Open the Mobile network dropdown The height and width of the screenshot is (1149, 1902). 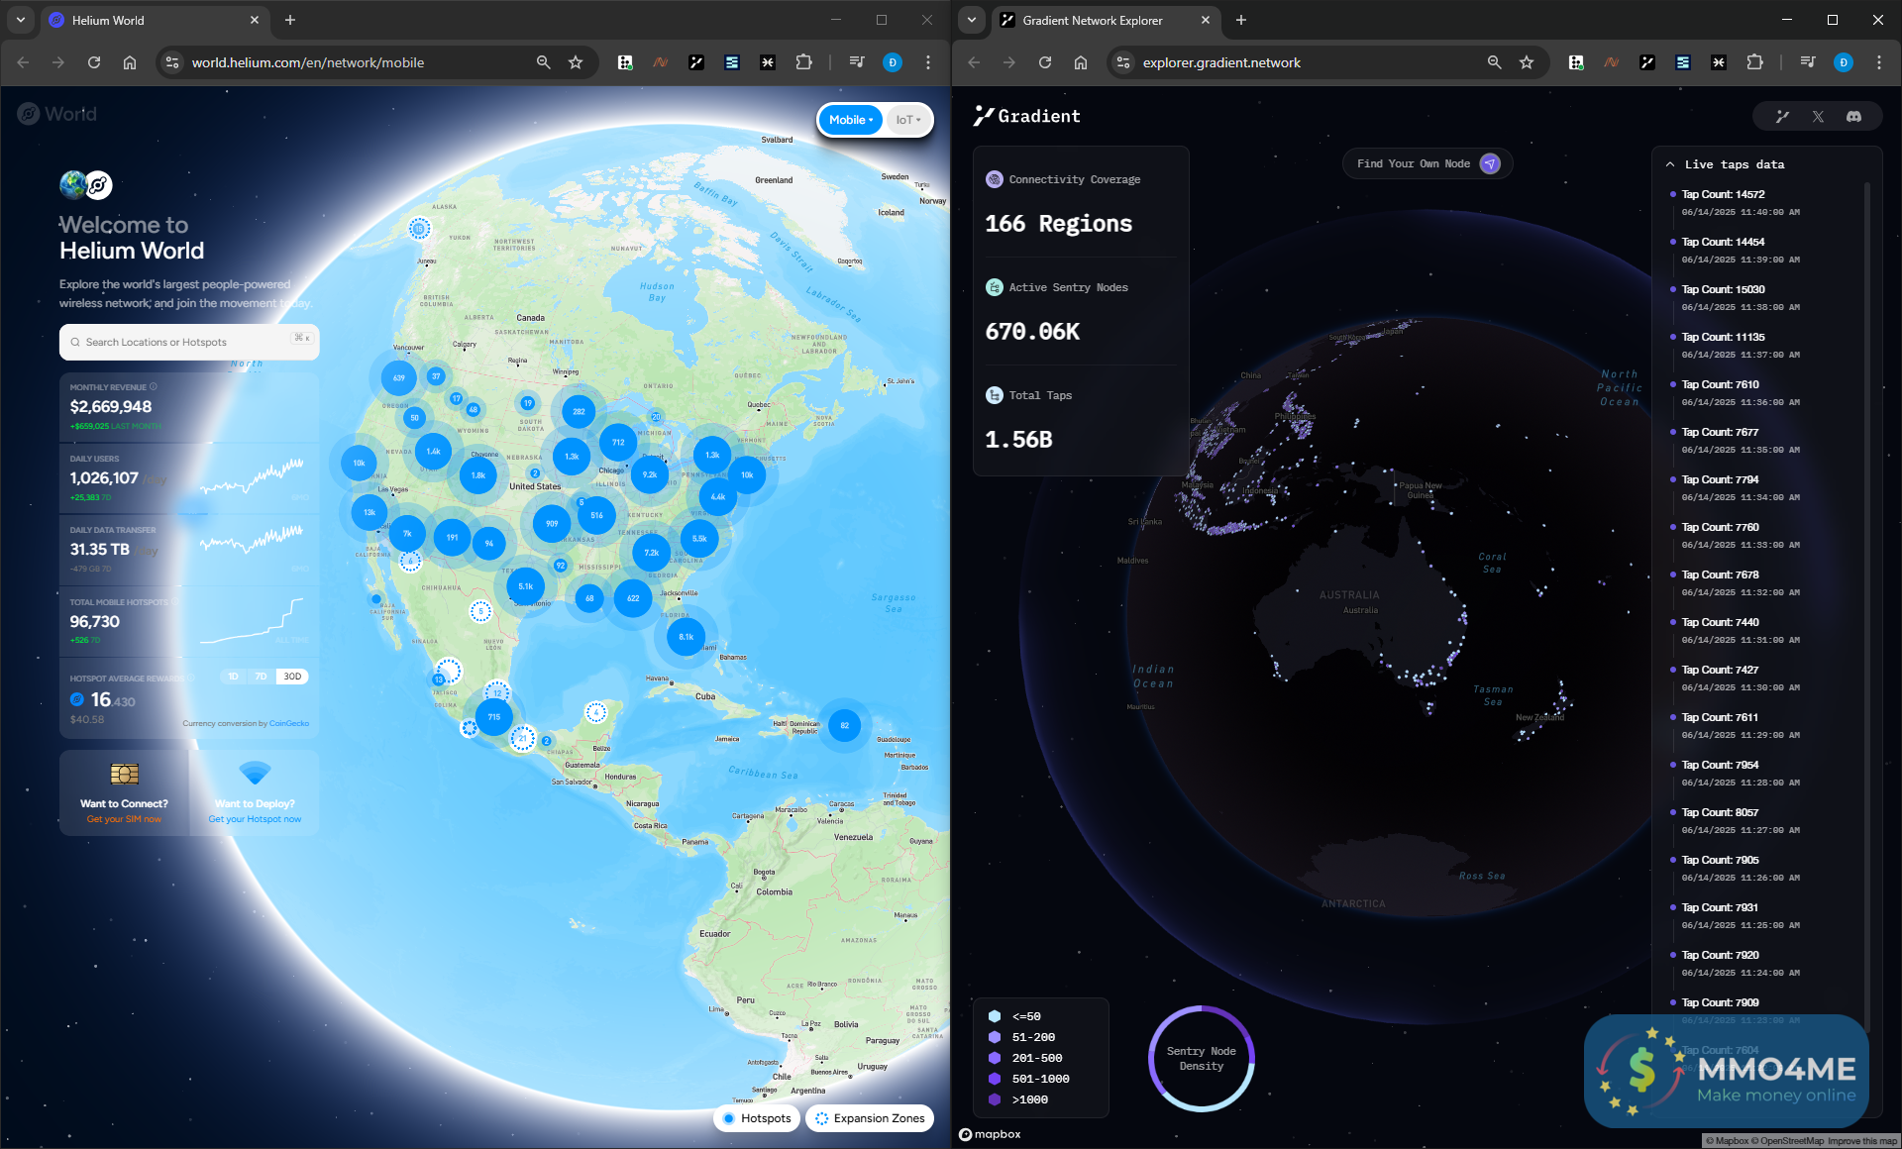coord(850,120)
